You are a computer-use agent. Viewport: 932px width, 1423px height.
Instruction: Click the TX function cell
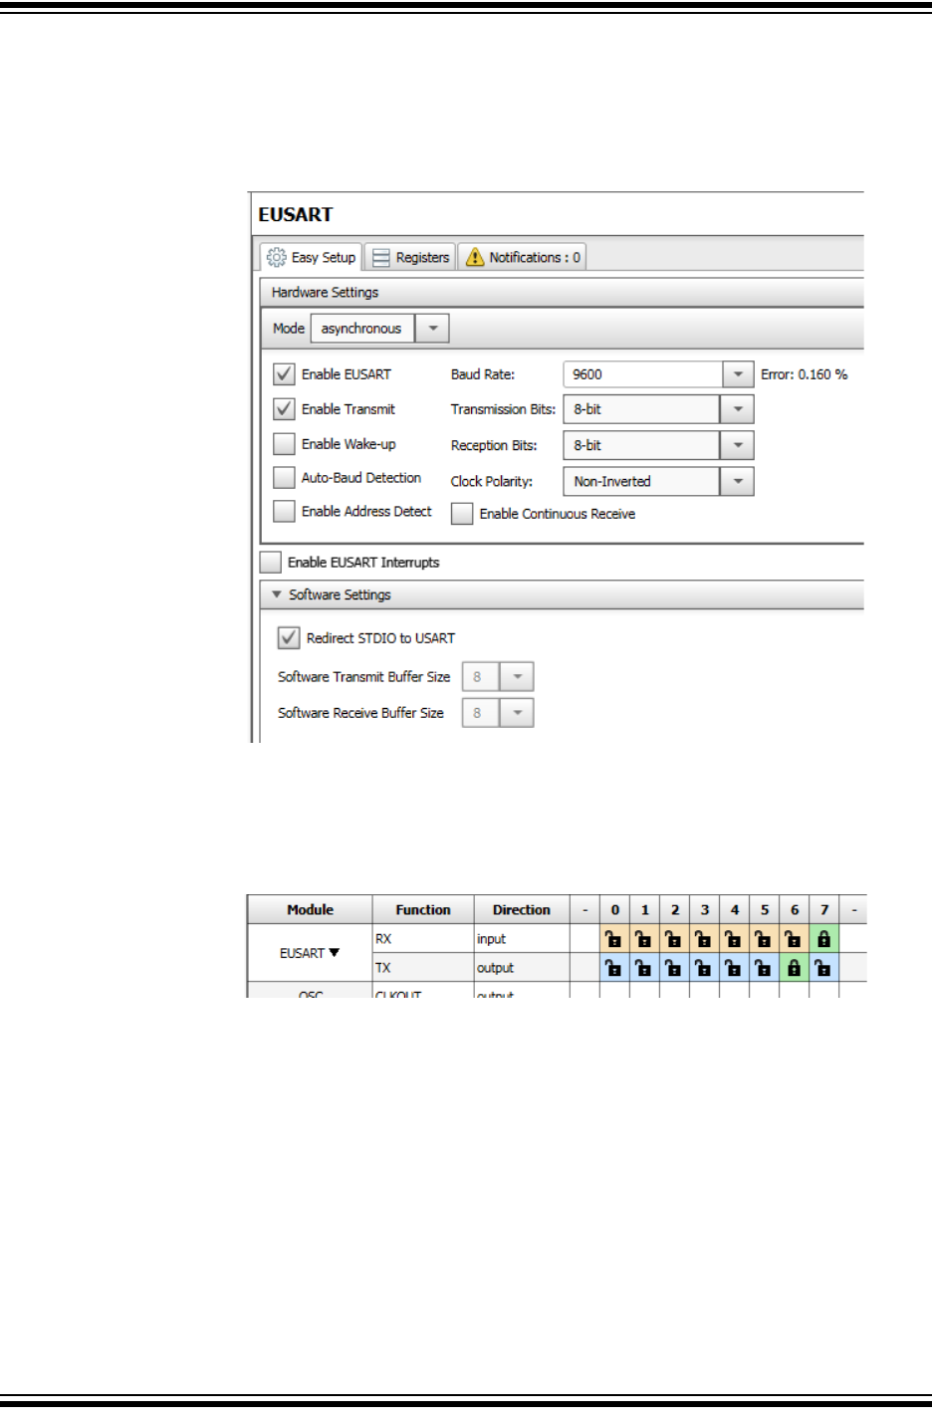423,968
